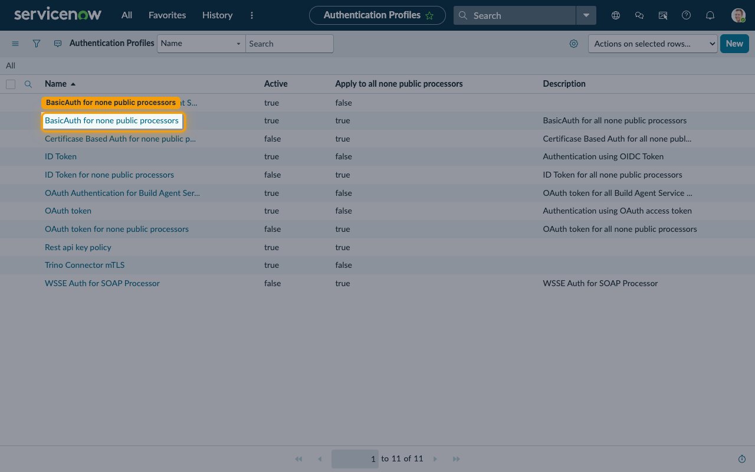Open WSSE Auth for SOAP Processor record
755x472 pixels.
[x=102, y=283]
